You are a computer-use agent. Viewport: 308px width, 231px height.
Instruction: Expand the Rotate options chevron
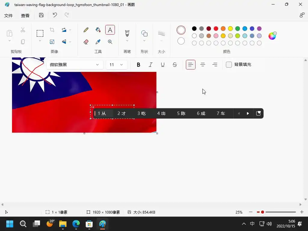70,30
